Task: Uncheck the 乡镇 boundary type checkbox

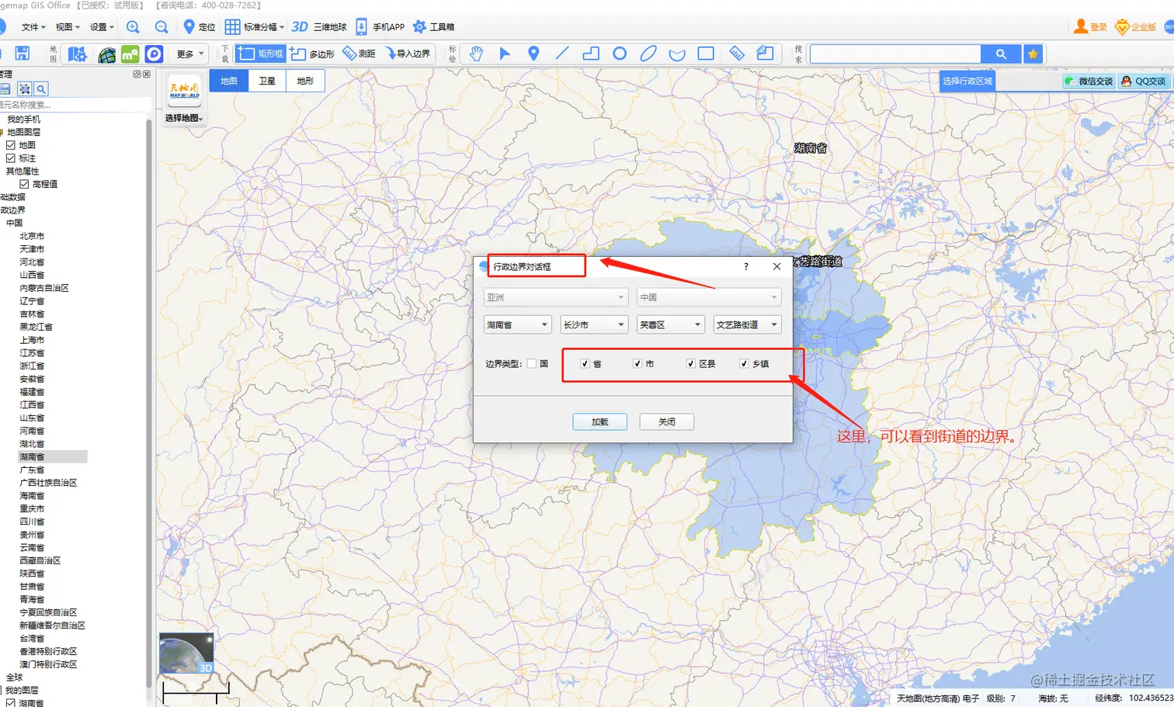Action: (744, 363)
